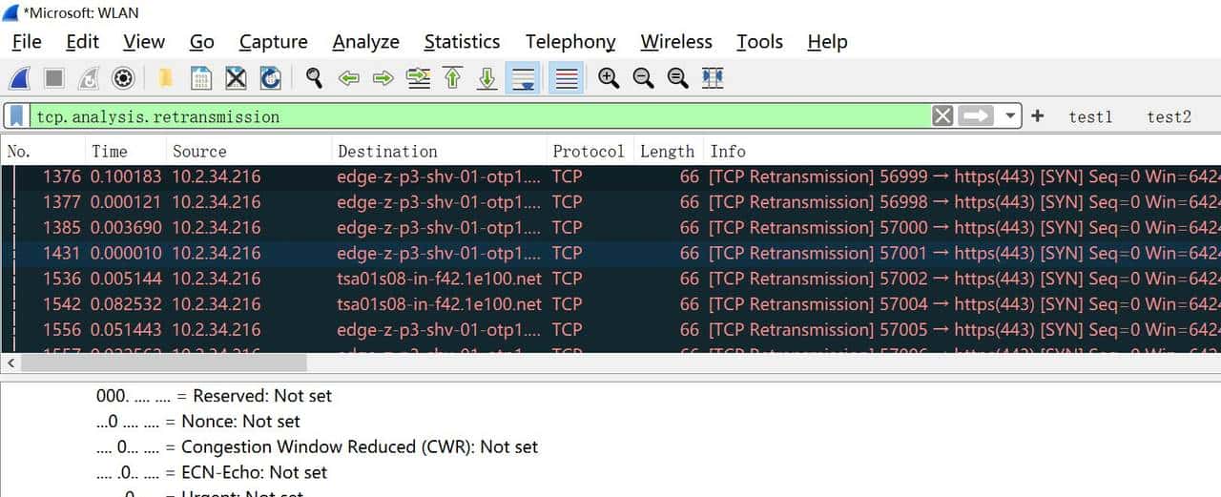Select packet number 1556 row
1221x497 pixels.
610,330
